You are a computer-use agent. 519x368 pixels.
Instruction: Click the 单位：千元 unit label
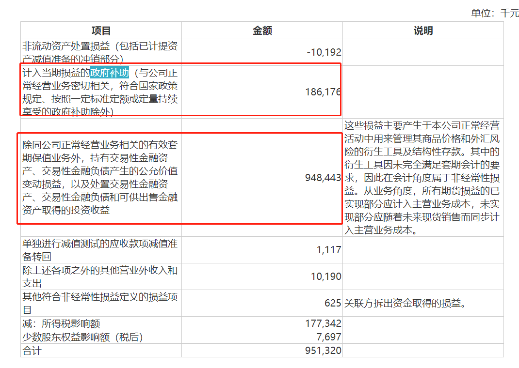tap(494, 13)
